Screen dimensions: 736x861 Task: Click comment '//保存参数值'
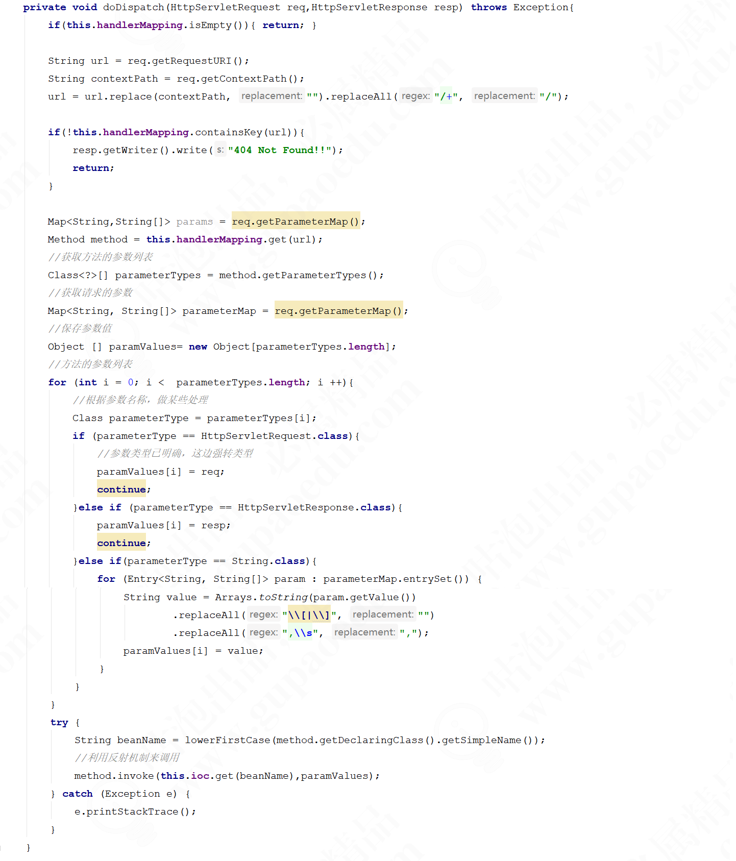80,329
